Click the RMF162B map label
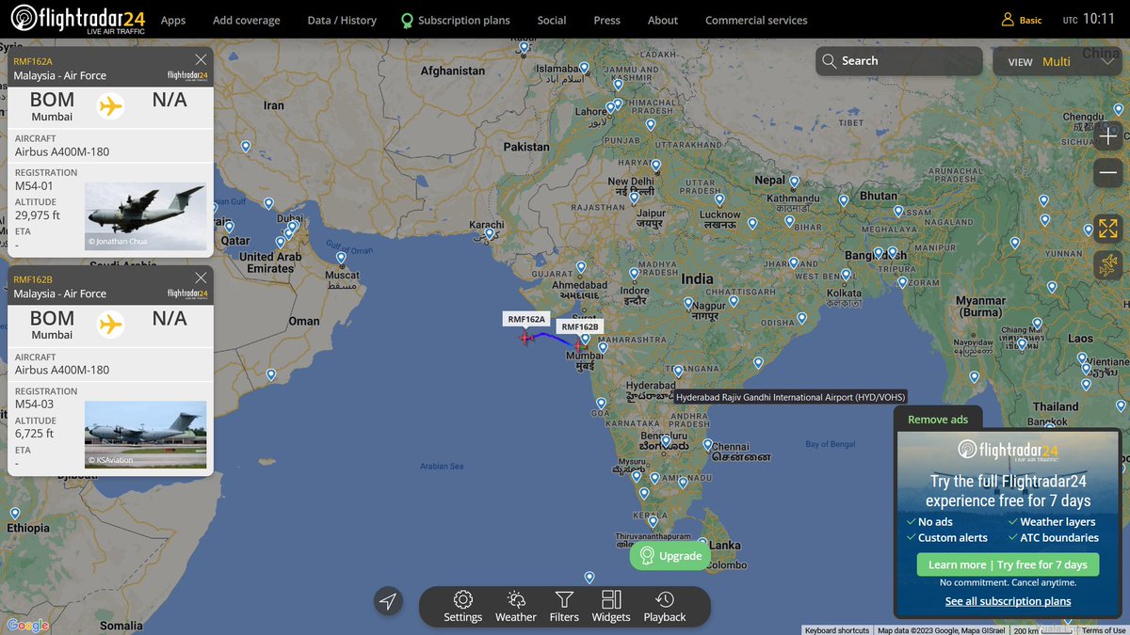 click(x=580, y=326)
